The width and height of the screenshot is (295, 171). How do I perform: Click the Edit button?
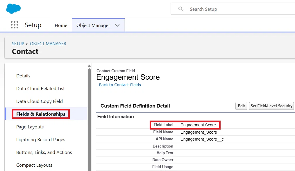tap(241, 106)
